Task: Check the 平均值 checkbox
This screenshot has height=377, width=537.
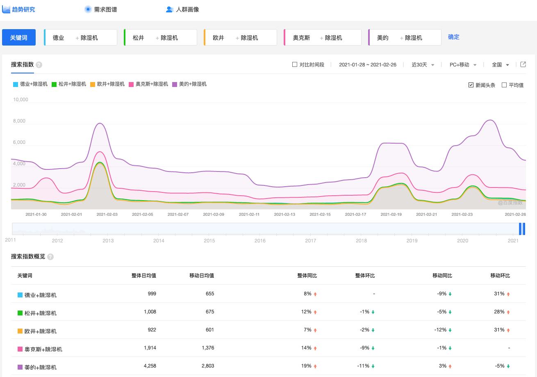Action: tap(503, 85)
